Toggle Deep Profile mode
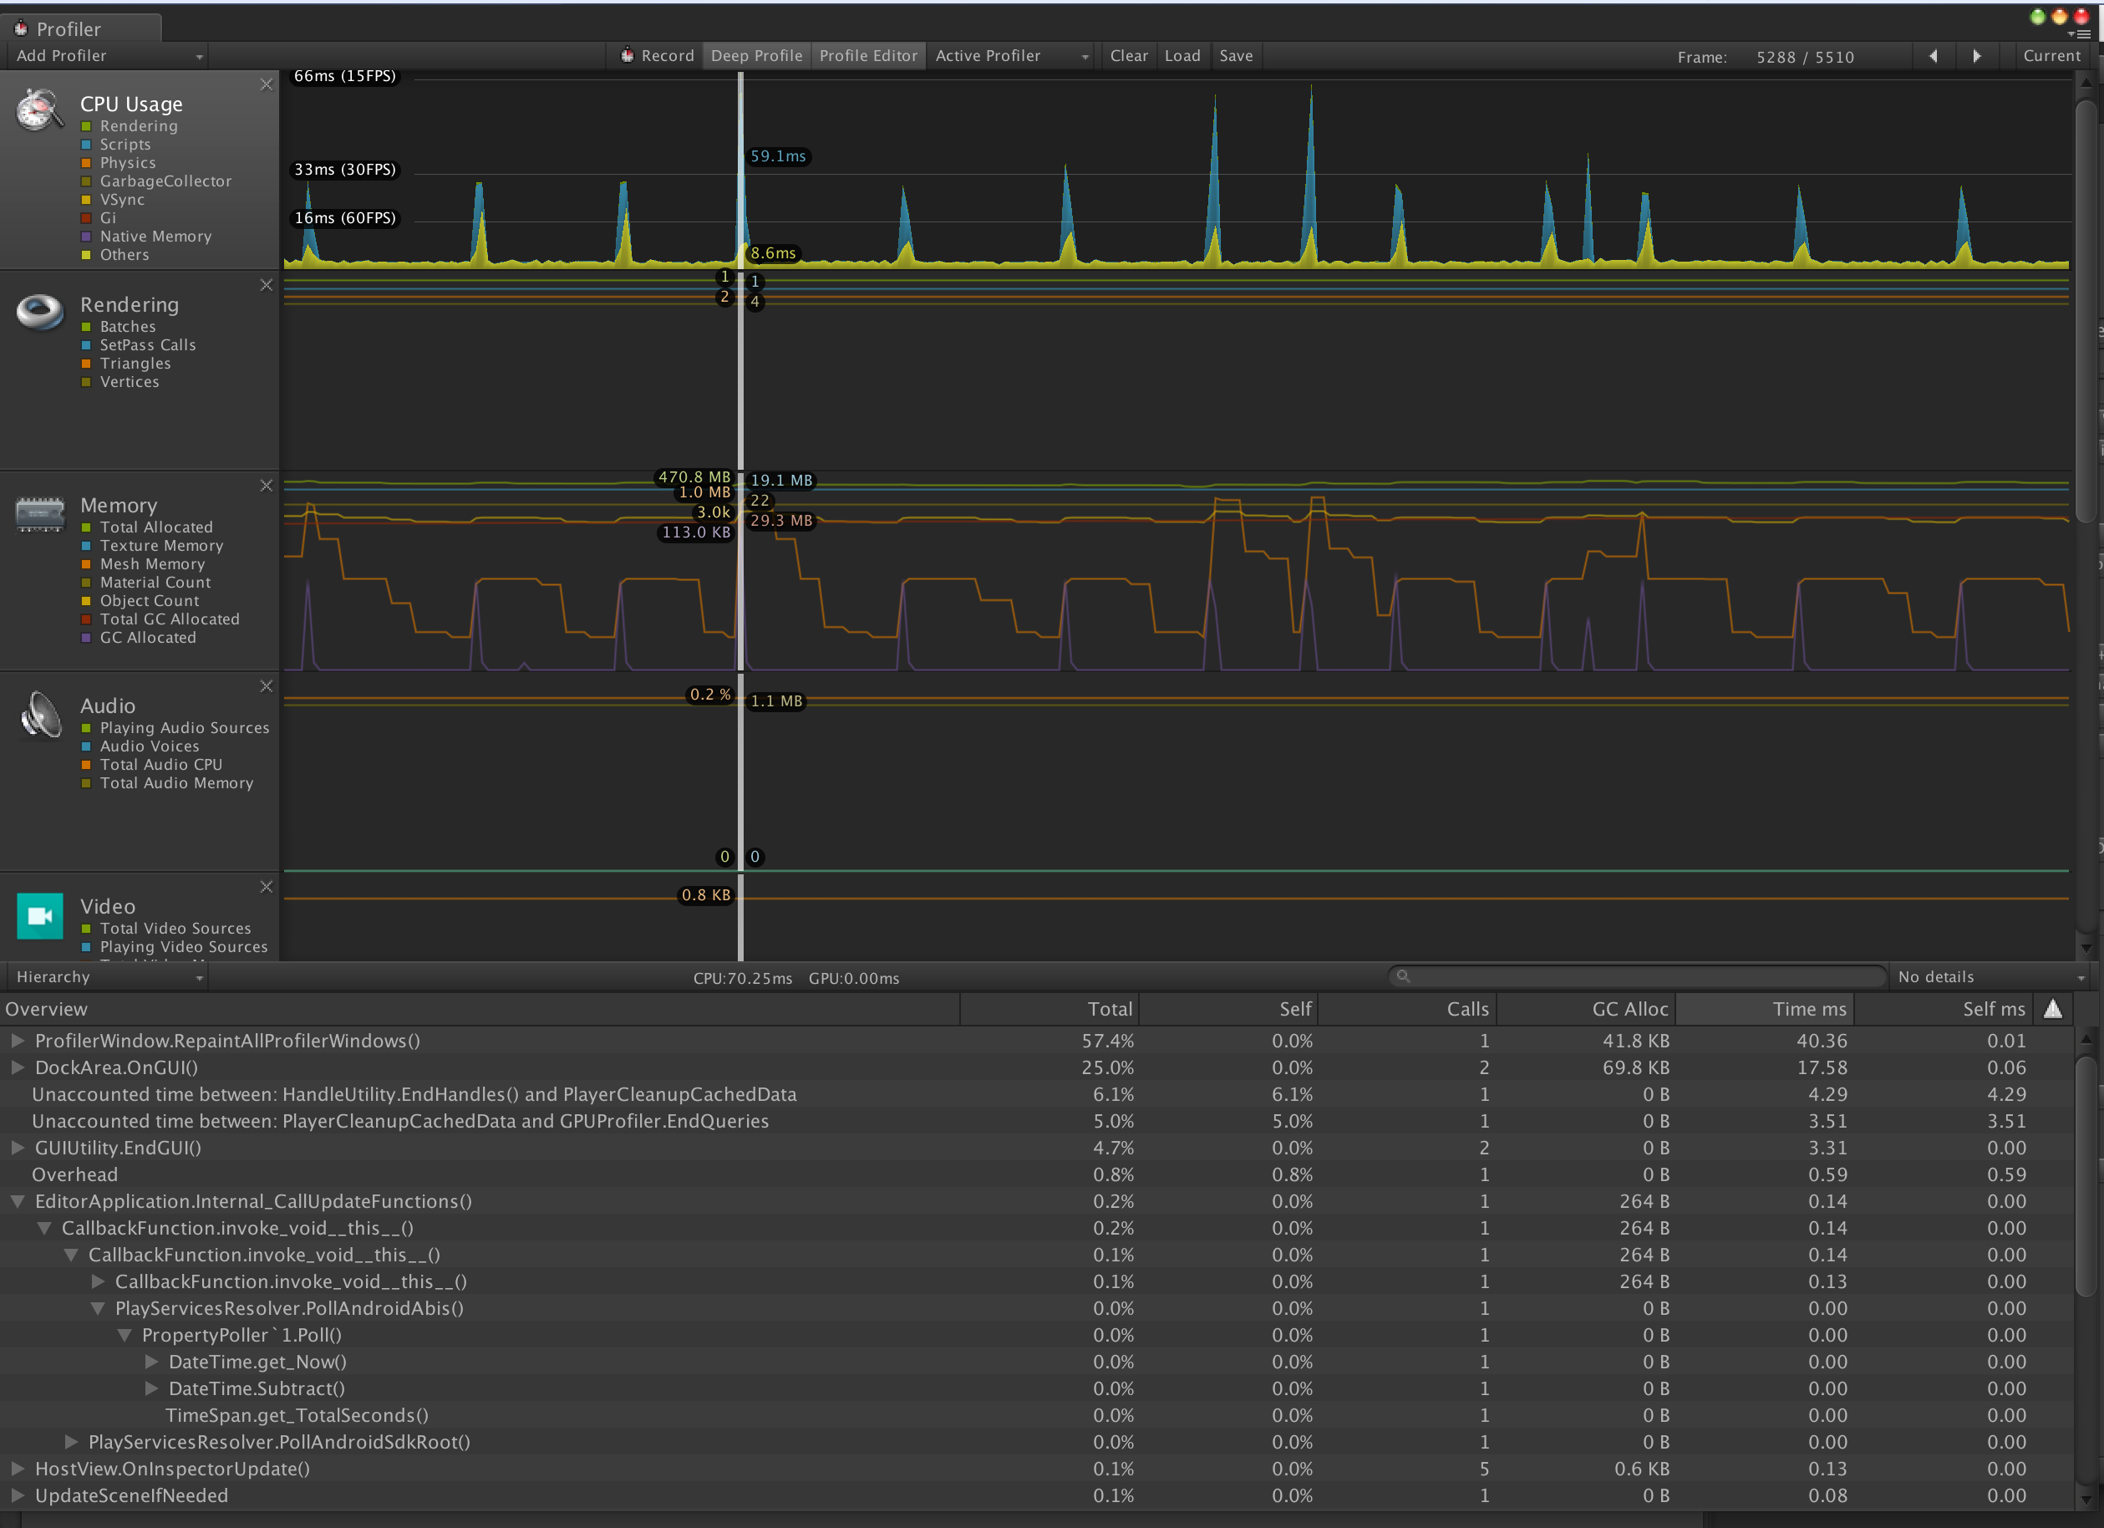2104x1528 pixels. pos(756,56)
